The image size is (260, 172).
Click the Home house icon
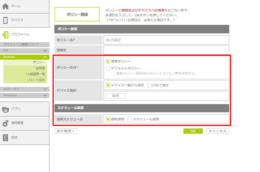[x=6, y=6]
